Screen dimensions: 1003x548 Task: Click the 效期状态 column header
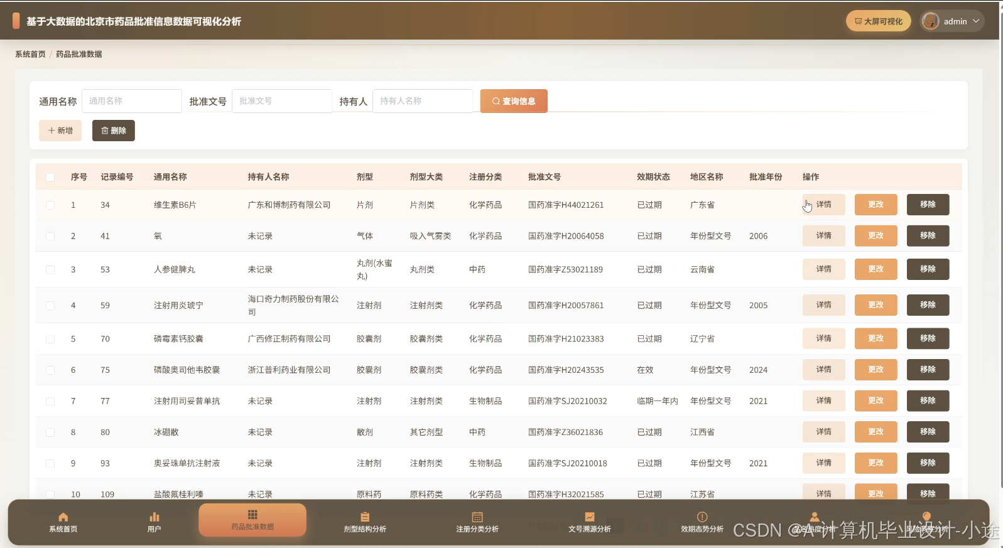tap(653, 177)
